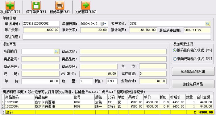Click cell 灰色 in the first row
The image size is (216, 115).
[101, 102]
